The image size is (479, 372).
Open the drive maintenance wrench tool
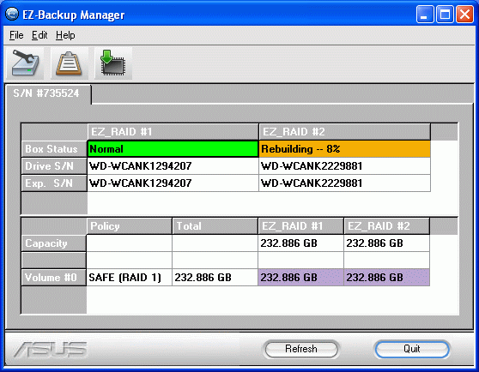(x=25, y=63)
